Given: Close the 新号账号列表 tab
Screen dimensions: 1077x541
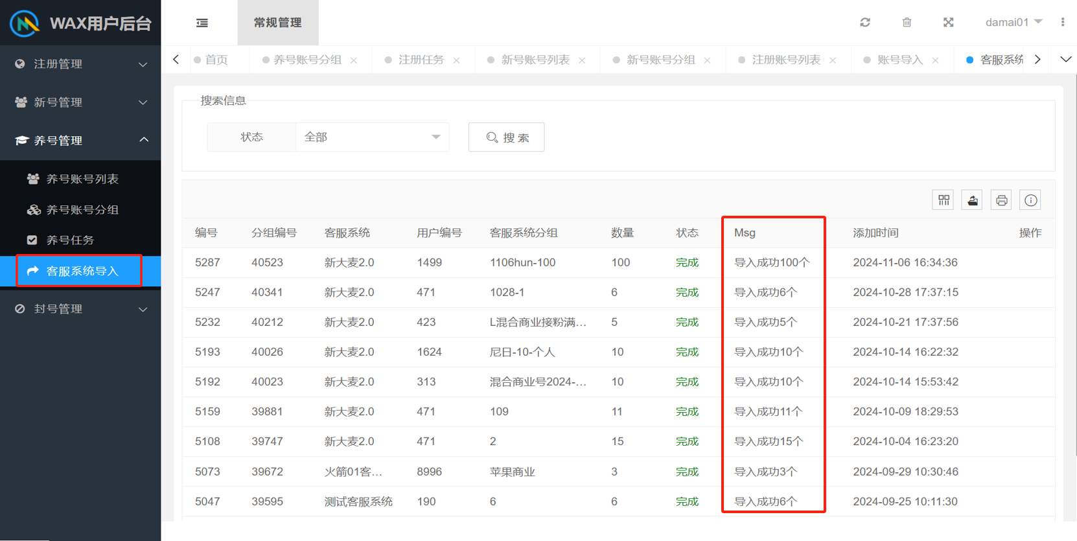Looking at the screenshot, I should [582, 60].
